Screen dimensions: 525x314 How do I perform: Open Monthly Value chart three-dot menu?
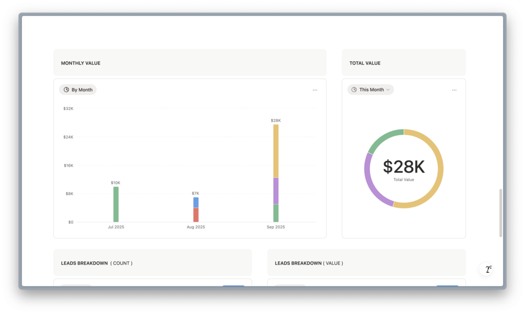pyautogui.click(x=314, y=90)
